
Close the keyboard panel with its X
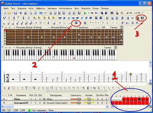[3, 47]
